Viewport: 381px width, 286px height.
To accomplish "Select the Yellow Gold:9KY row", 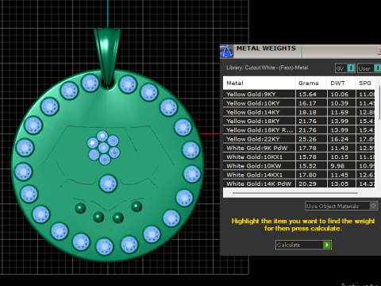I will (299, 95).
